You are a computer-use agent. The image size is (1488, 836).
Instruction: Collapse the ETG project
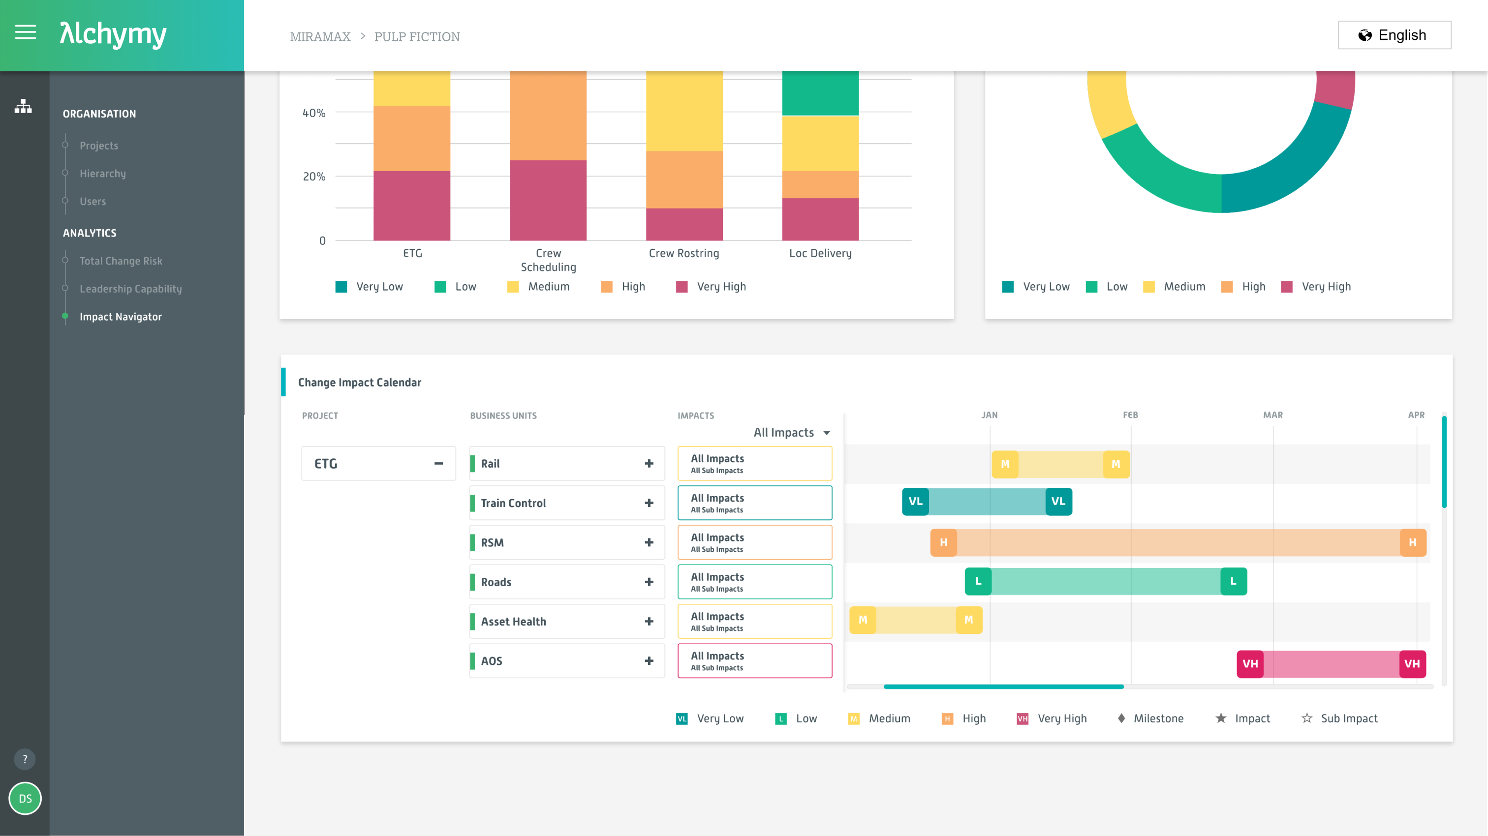438,463
